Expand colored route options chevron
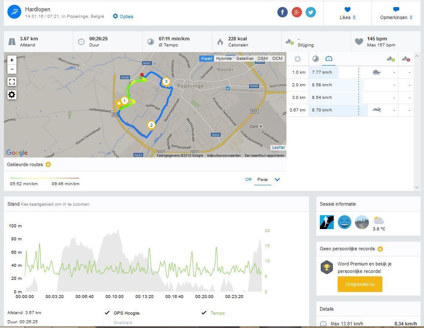The image size is (424, 328). pos(277,180)
